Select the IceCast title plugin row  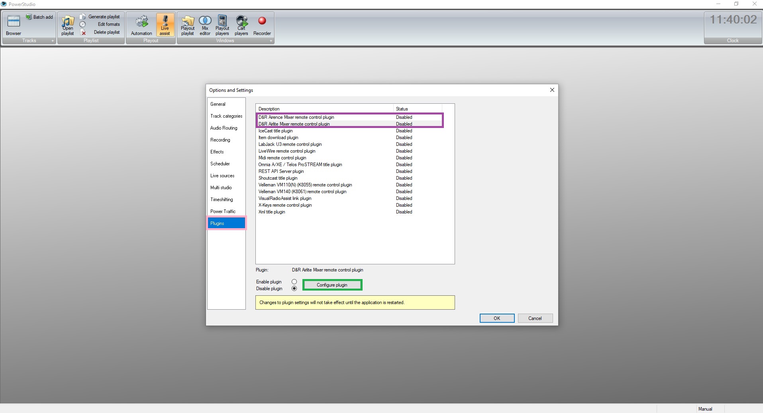point(275,131)
